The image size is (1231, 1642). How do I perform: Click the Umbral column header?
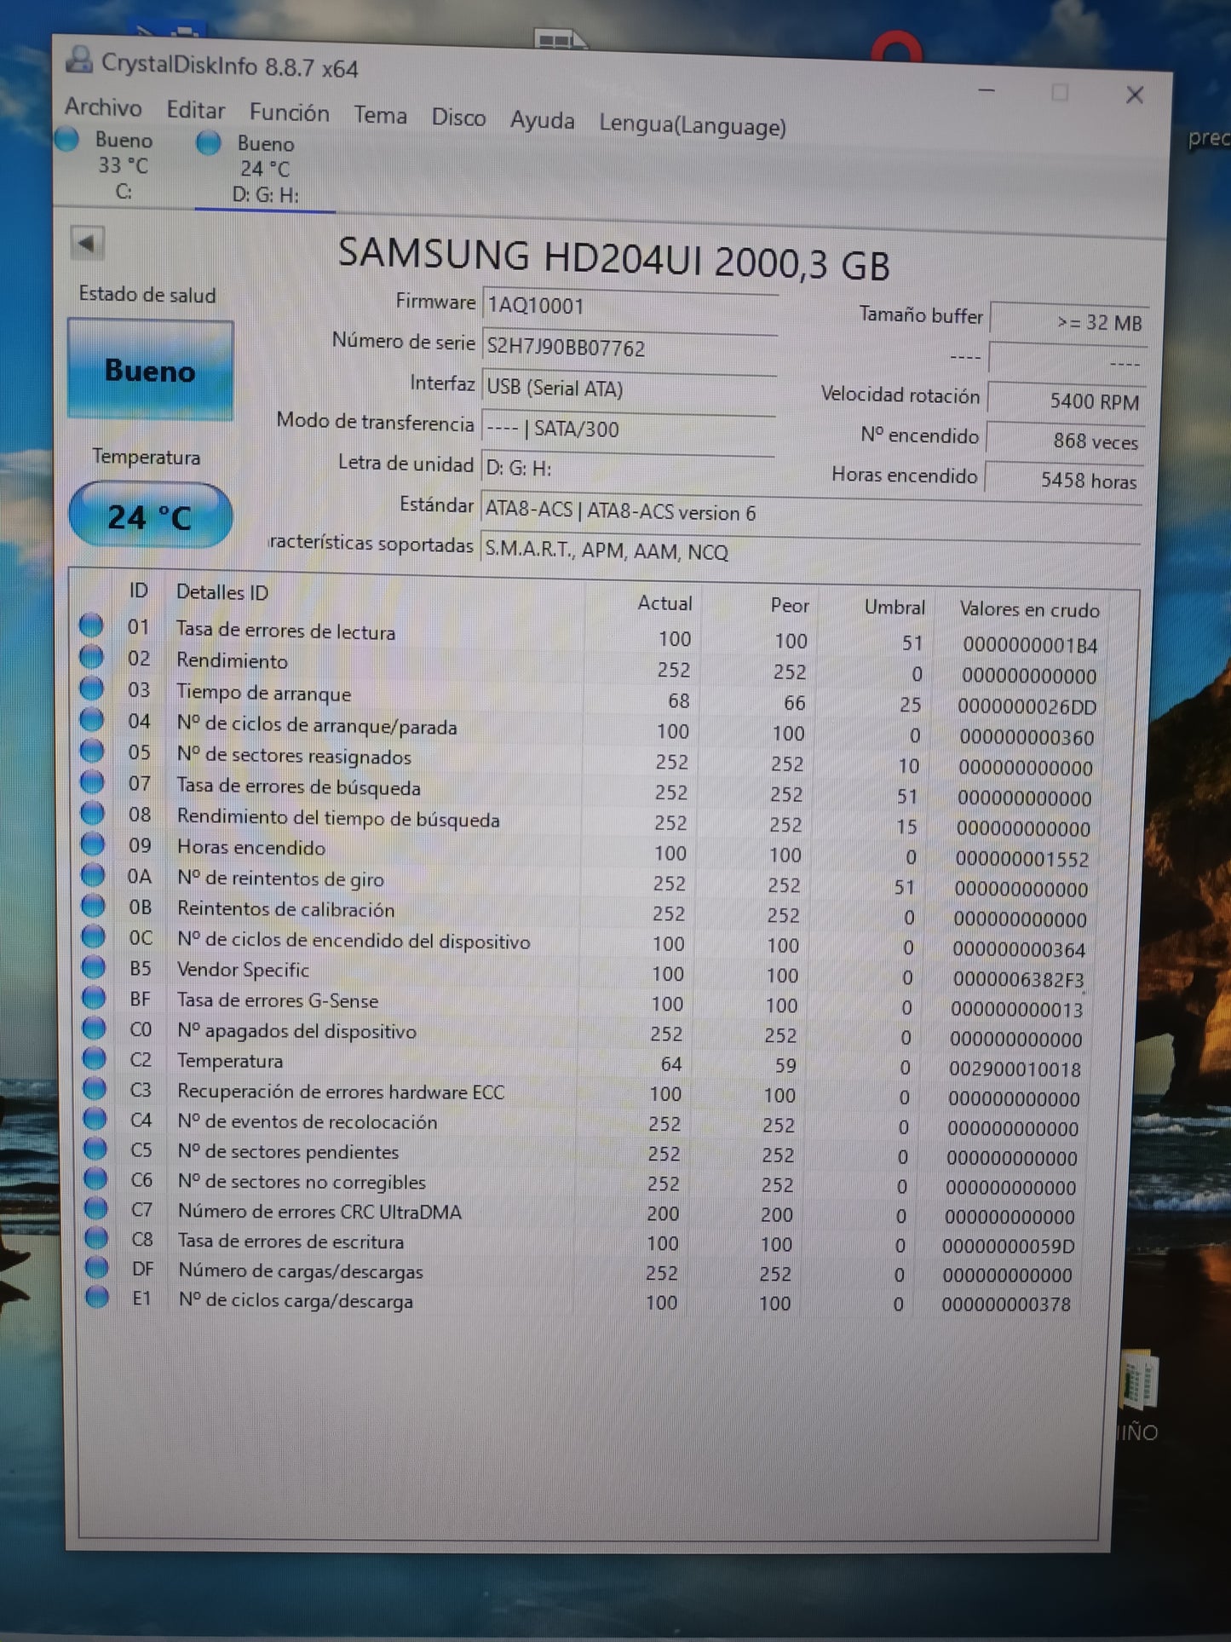[x=894, y=607]
